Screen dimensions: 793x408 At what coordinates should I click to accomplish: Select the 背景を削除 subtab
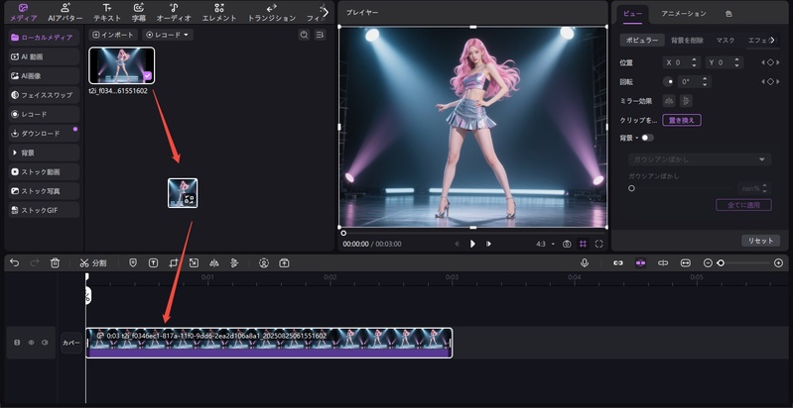click(686, 41)
